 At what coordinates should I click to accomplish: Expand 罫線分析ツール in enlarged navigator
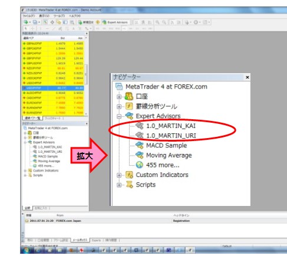click(119, 106)
